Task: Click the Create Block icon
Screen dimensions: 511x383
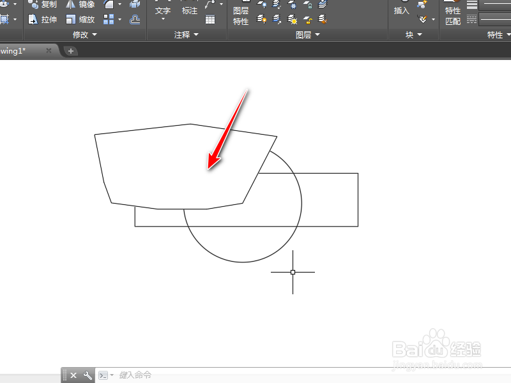Action: click(422, 4)
